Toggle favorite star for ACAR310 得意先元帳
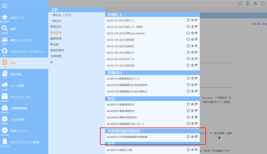267x154 pixels. [x=188, y=150]
